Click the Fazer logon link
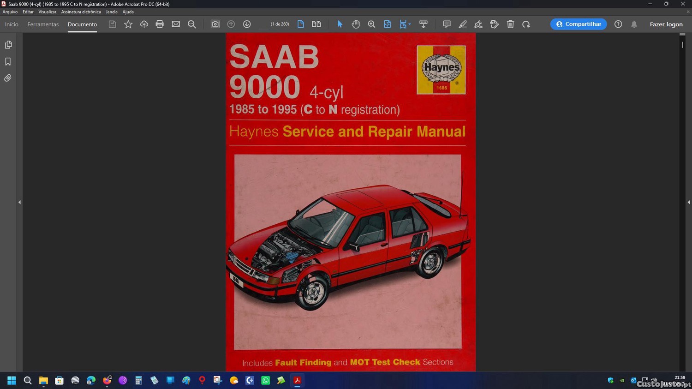This screenshot has width=692, height=389. click(666, 24)
